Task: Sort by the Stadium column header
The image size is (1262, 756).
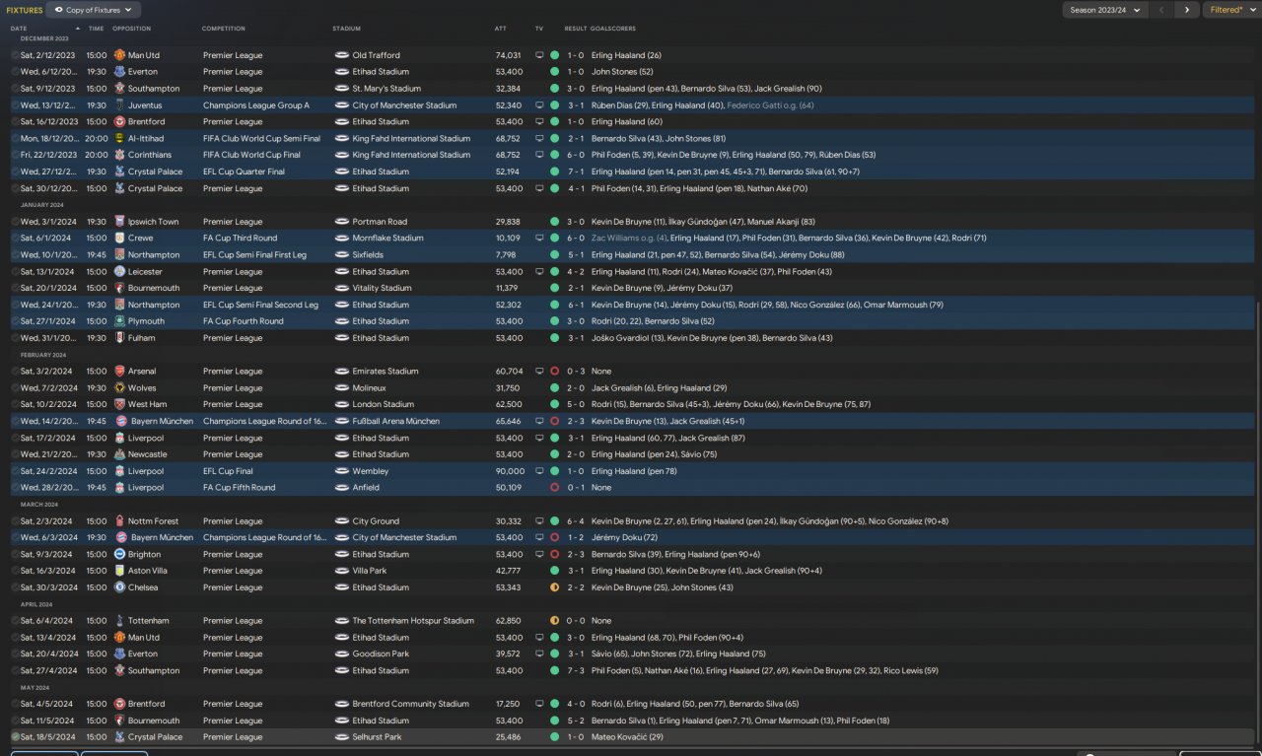Action: [x=347, y=29]
